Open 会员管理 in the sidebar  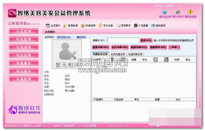(x=24, y=31)
